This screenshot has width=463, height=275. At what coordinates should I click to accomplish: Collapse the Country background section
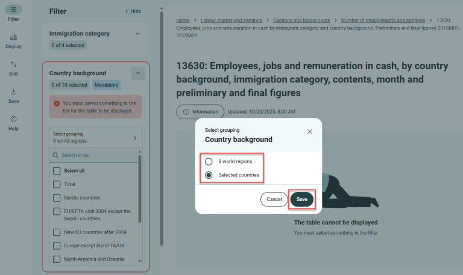click(137, 73)
